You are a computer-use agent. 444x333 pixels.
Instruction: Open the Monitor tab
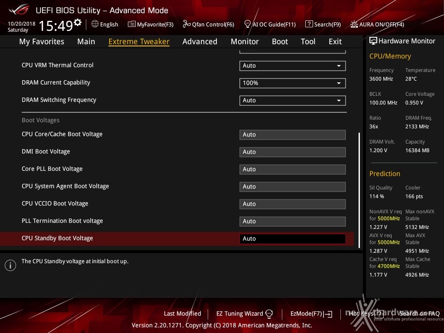(x=245, y=42)
